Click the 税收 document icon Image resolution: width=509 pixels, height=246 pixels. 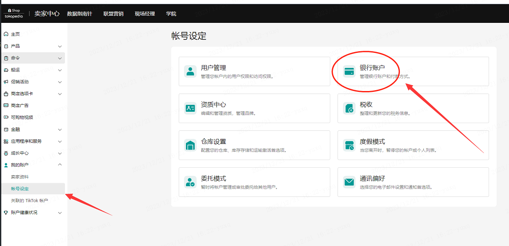349,108
